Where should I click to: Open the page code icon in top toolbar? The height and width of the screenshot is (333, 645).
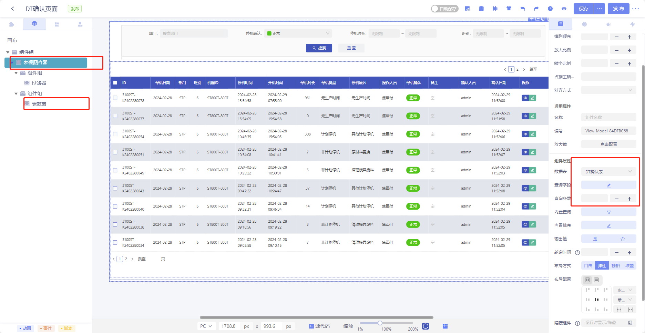[468, 9]
